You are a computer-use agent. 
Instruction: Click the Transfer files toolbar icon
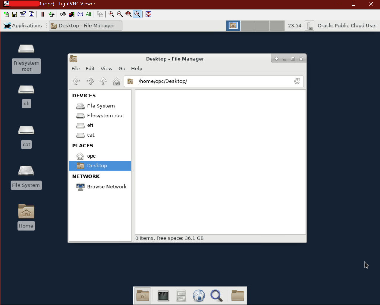click(x=100, y=14)
